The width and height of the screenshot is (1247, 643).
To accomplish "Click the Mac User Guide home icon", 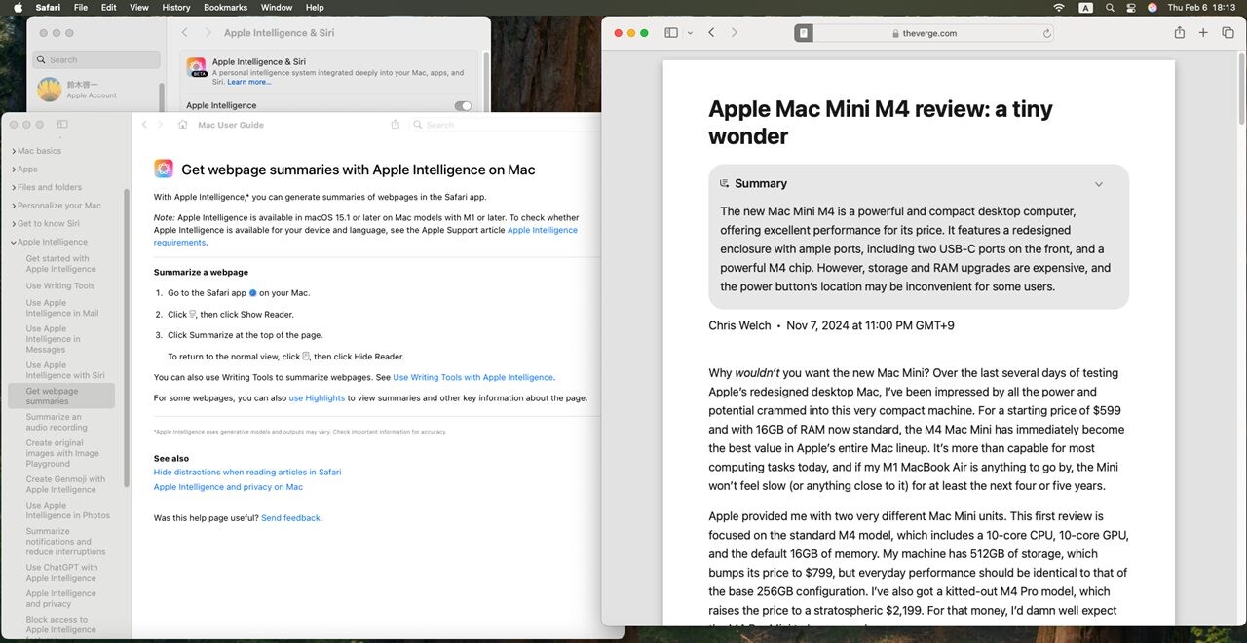I will [182, 125].
